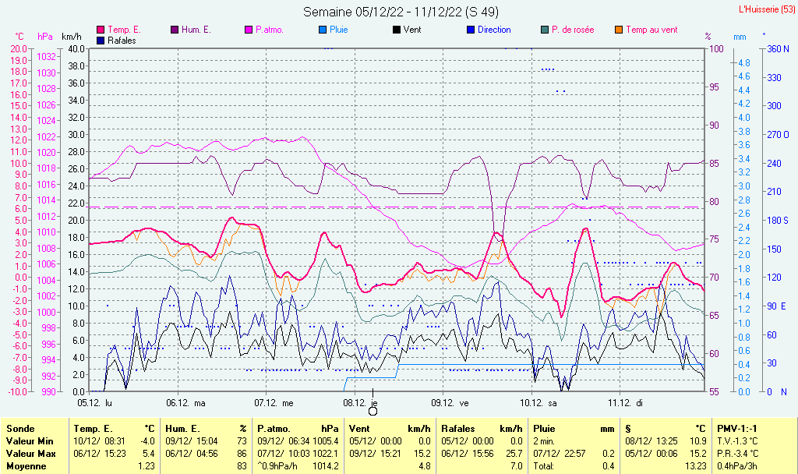
Task: Click the blue Pluie legend swatch
Action: (323, 30)
